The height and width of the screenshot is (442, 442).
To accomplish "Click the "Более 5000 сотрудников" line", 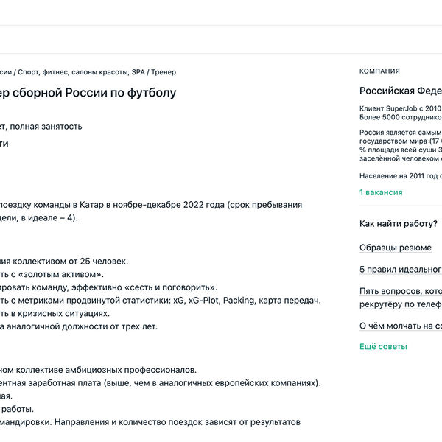I will 400,117.
